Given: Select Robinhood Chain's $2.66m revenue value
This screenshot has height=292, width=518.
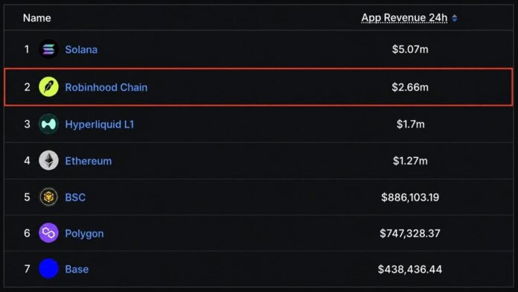Looking at the screenshot, I should (410, 87).
